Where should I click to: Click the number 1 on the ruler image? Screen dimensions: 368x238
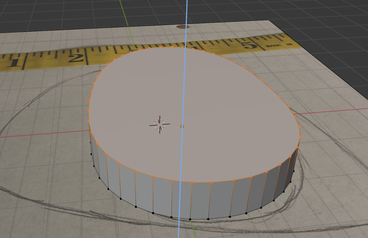pos(13,63)
